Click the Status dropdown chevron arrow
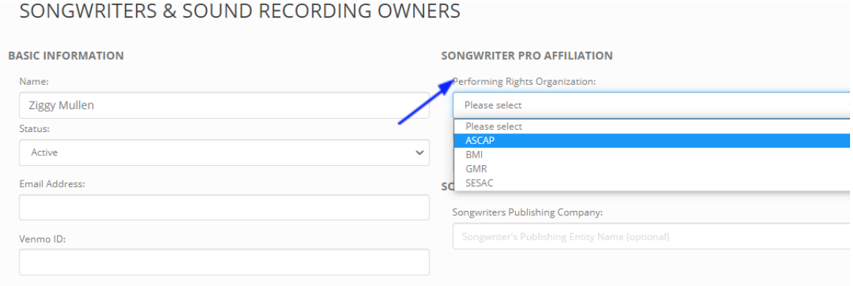The width and height of the screenshot is (853, 286). click(419, 153)
